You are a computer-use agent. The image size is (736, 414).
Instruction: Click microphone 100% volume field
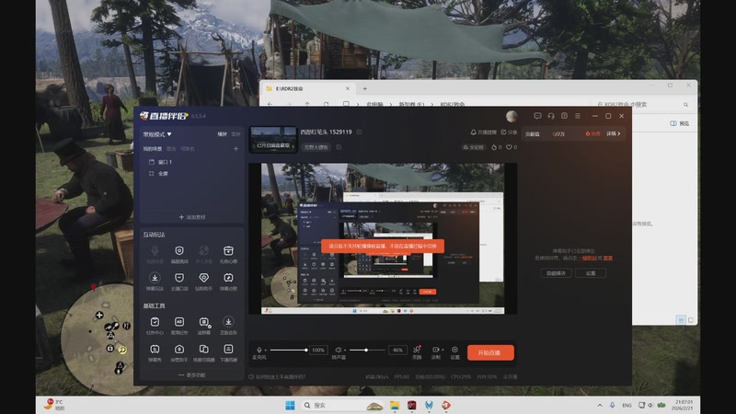(x=318, y=351)
